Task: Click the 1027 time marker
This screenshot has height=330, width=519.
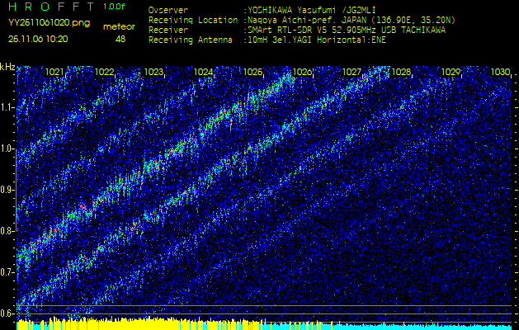Action: [x=352, y=72]
